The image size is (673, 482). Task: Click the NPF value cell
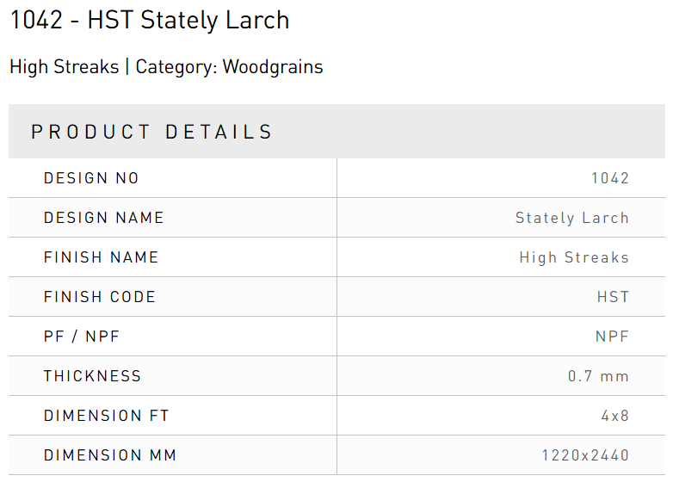(x=613, y=337)
